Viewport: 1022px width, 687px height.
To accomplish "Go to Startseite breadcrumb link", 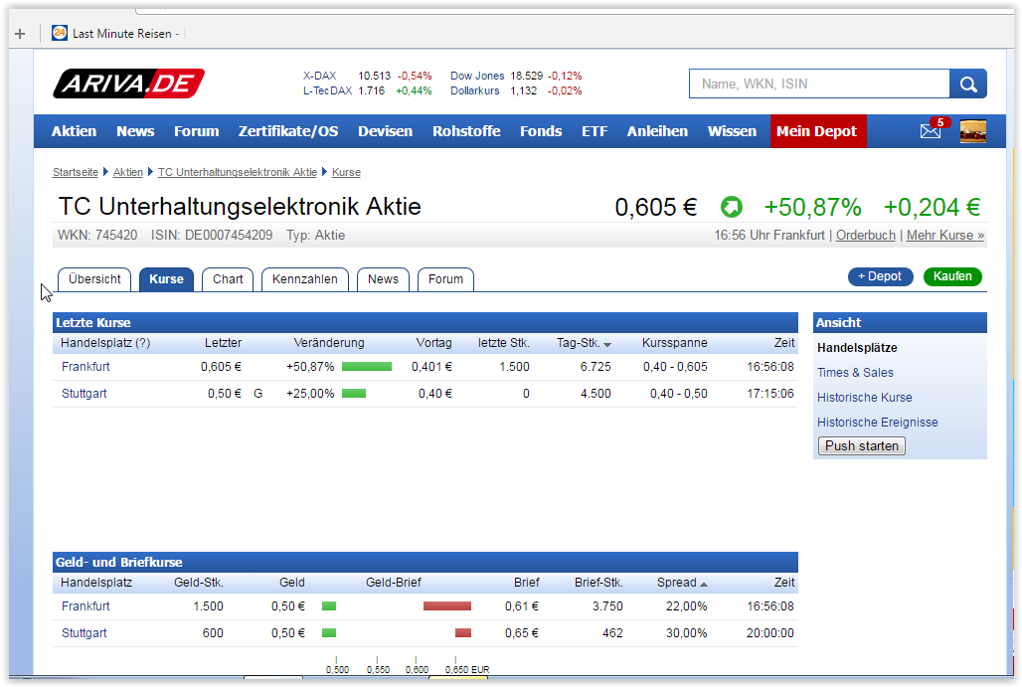I will (75, 172).
